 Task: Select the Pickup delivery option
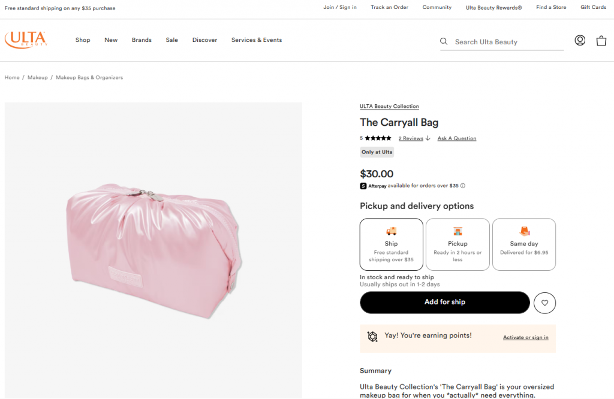click(458, 244)
